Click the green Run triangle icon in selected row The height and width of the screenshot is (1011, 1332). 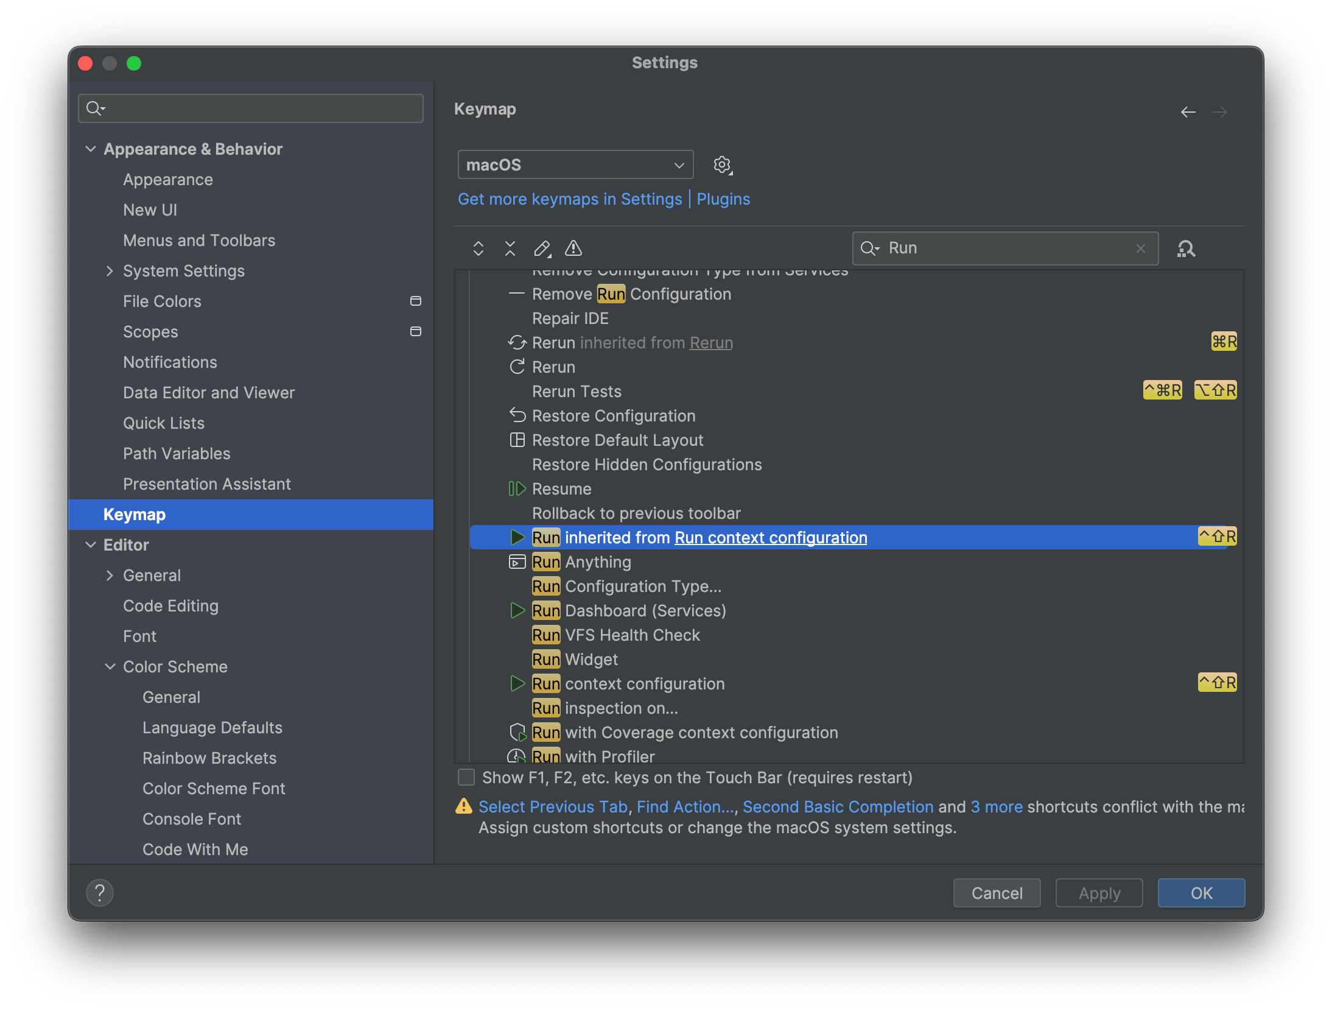coord(517,537)
